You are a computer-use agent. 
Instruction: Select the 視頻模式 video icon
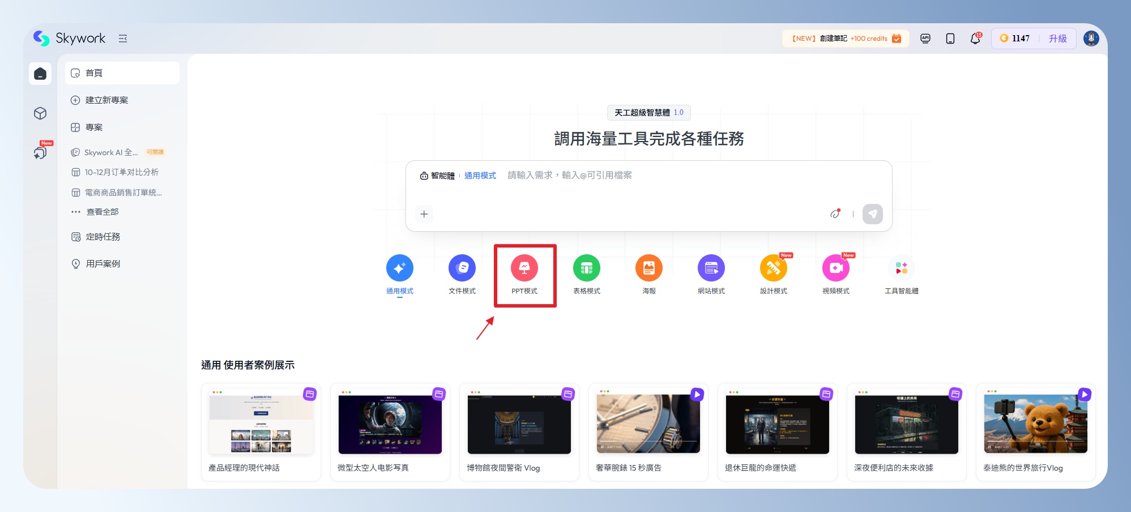pos(836,268)
